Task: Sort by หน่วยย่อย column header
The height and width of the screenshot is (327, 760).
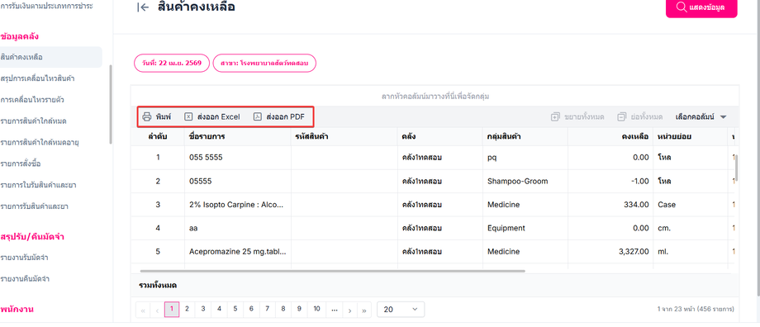Action: click(691, 137)
